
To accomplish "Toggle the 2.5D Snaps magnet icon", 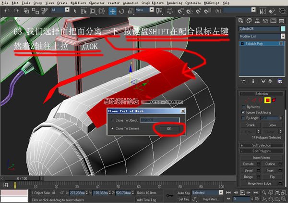I will [180, 11].
